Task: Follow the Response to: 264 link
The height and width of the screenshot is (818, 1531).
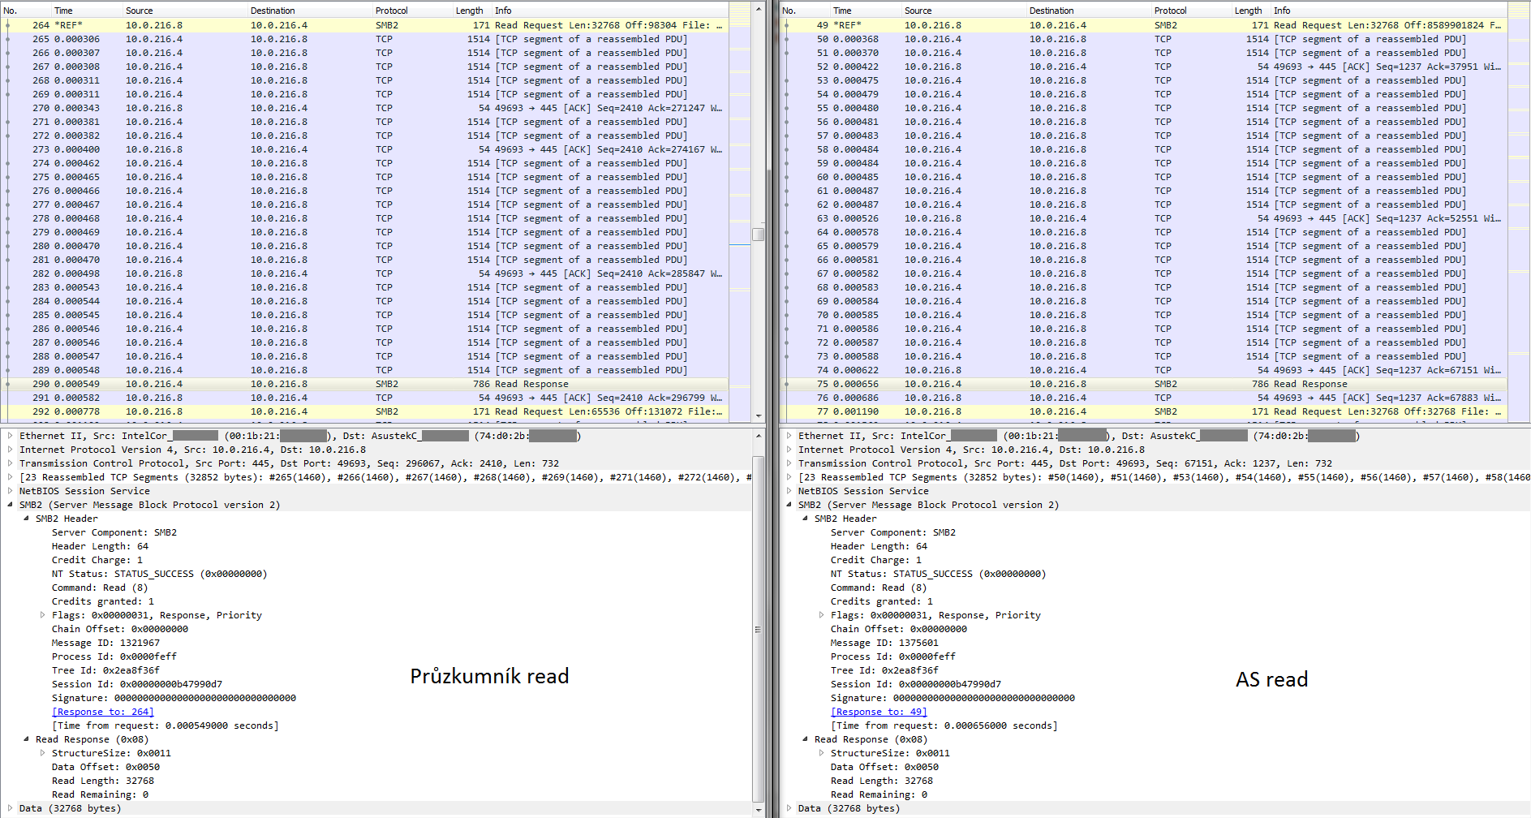Action: pos(103,712)
